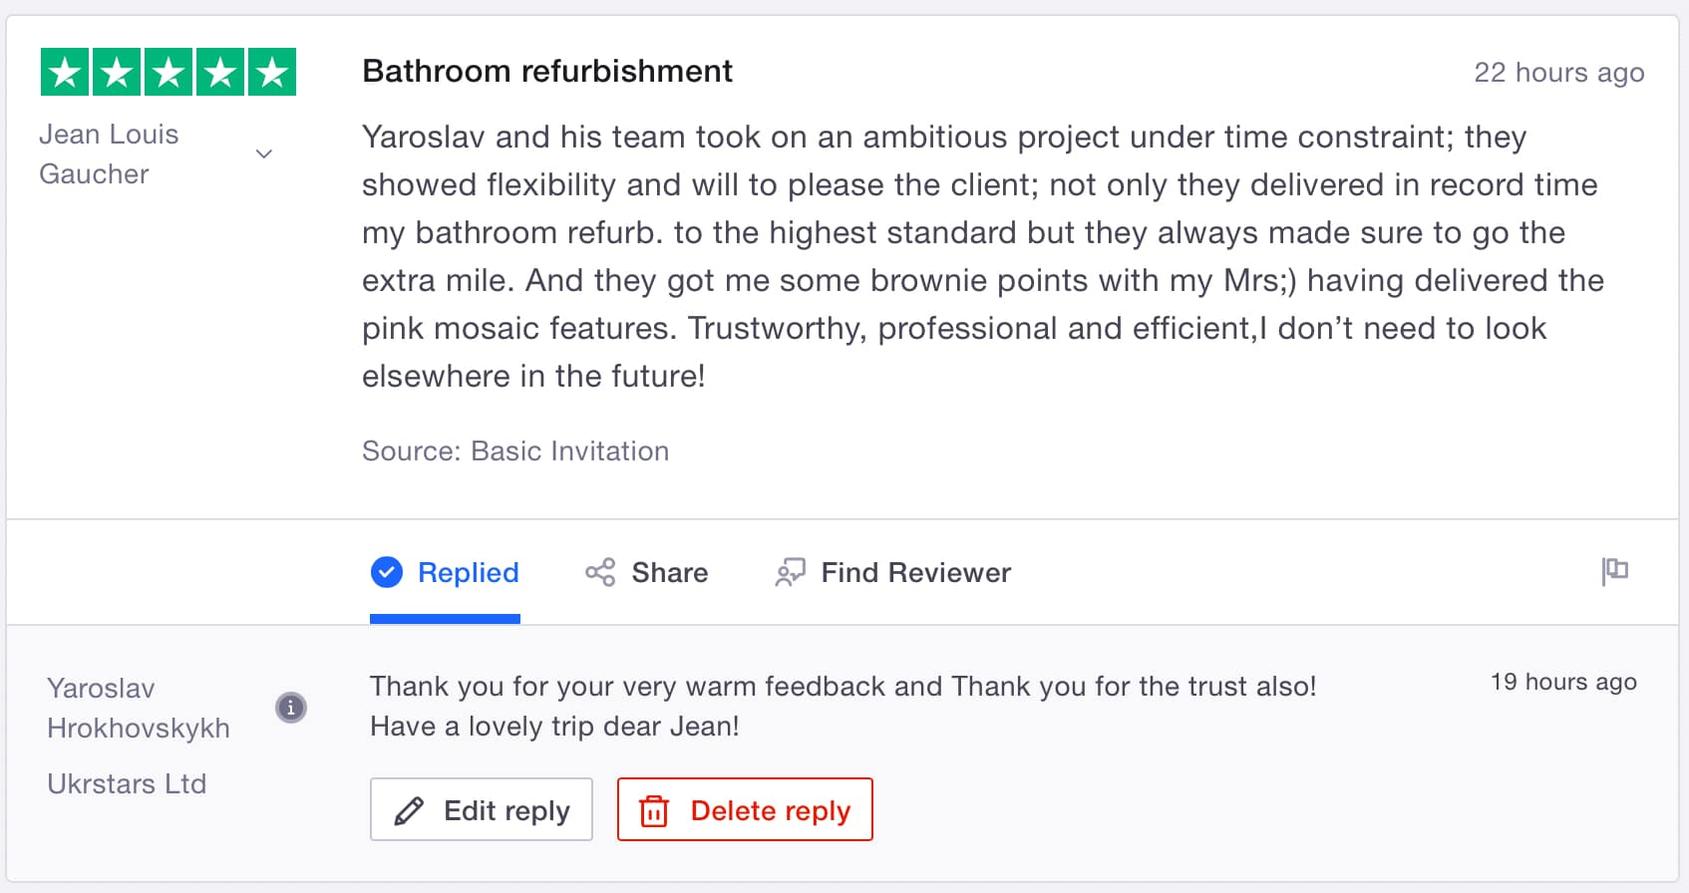Click the five-star rating graphic
The width and height of the screenshot is (1689, 893).
tap(168, 72)
